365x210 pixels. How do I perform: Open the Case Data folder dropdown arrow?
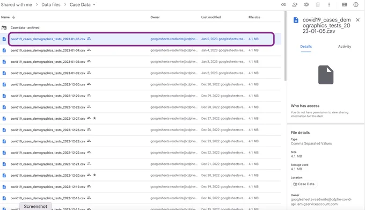[x=94, y=5]
